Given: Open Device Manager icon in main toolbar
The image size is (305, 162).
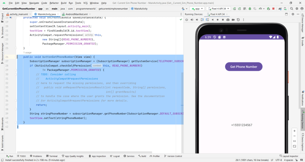Looking at the screenshot, I should click(x=285, y=9).
